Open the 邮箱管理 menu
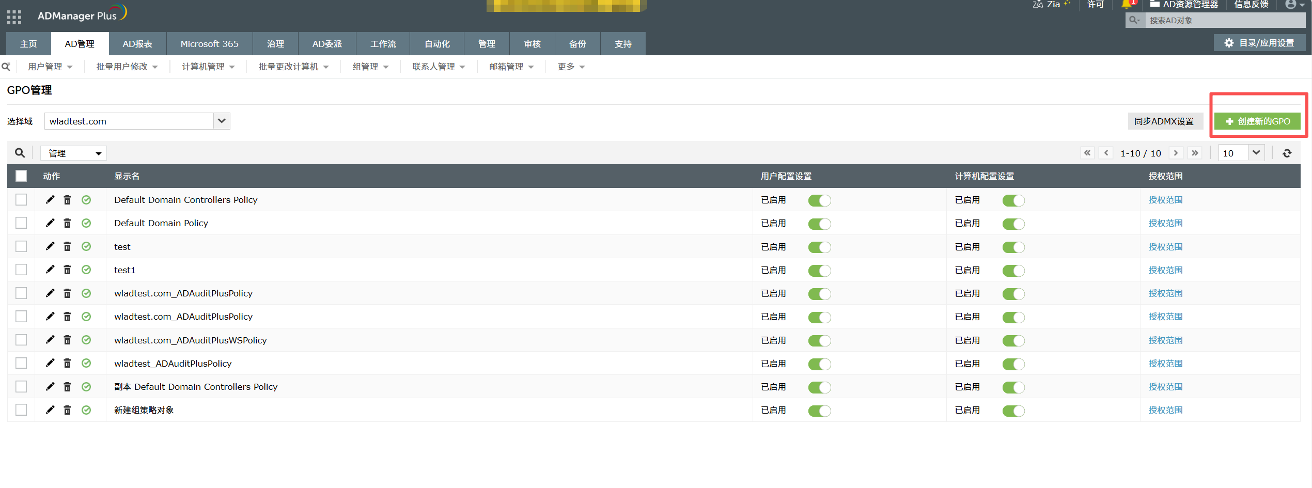Image resolution: width=1312 pixels, height=488 pixels. (511, 67)
